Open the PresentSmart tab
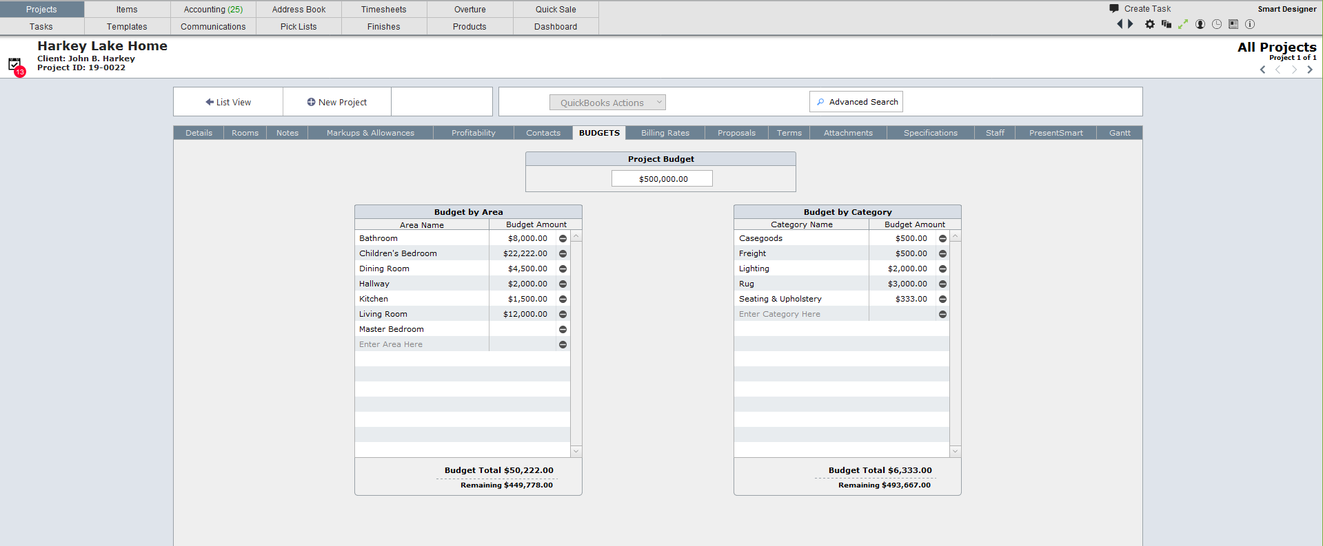 point(1056,133)
